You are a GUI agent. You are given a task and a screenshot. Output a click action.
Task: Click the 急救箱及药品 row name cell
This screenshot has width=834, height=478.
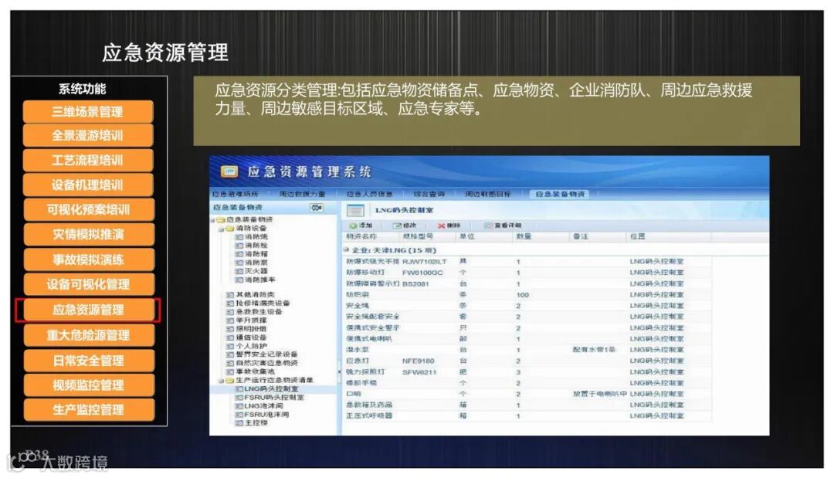[369, 405]
